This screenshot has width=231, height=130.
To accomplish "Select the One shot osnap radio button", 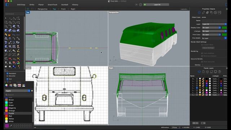I will click(x=7, y=76).
